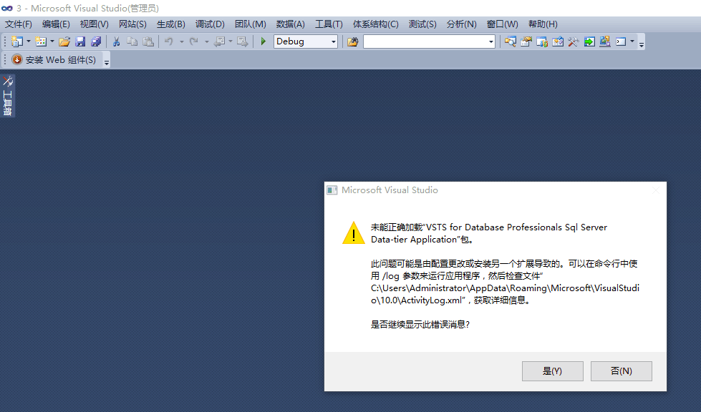Click the 否(N) button in dialog
701x412 pixels.
tap(622, 371)
